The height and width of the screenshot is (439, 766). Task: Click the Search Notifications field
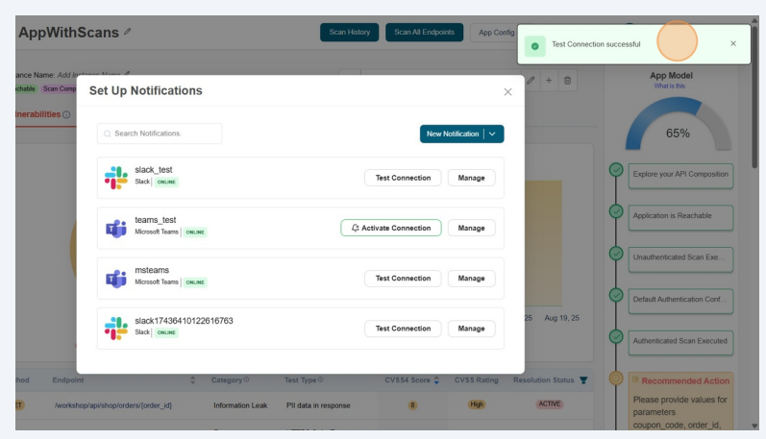point(160,134)
